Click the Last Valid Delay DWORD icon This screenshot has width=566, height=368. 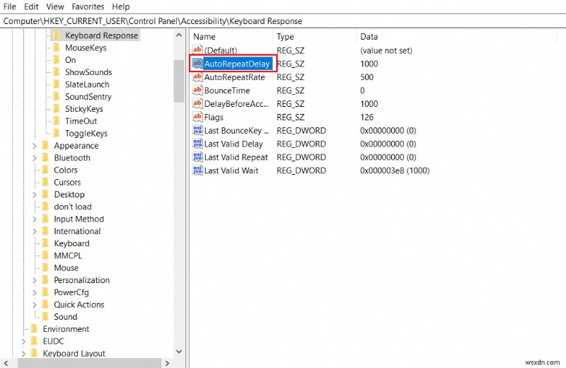click(197, 144)
